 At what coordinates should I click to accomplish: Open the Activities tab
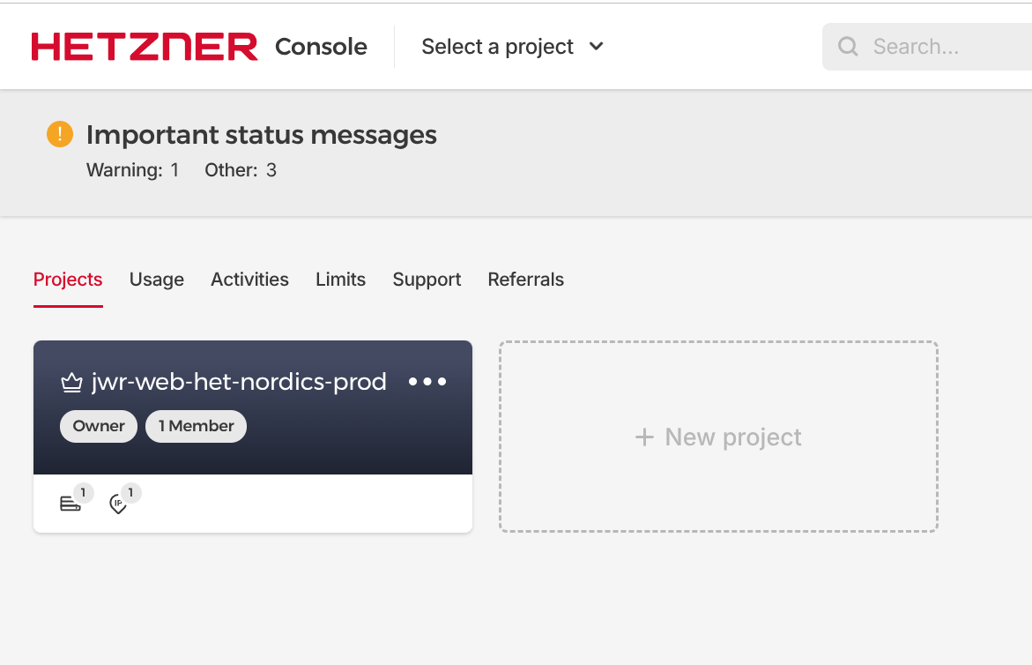[249, 280]
